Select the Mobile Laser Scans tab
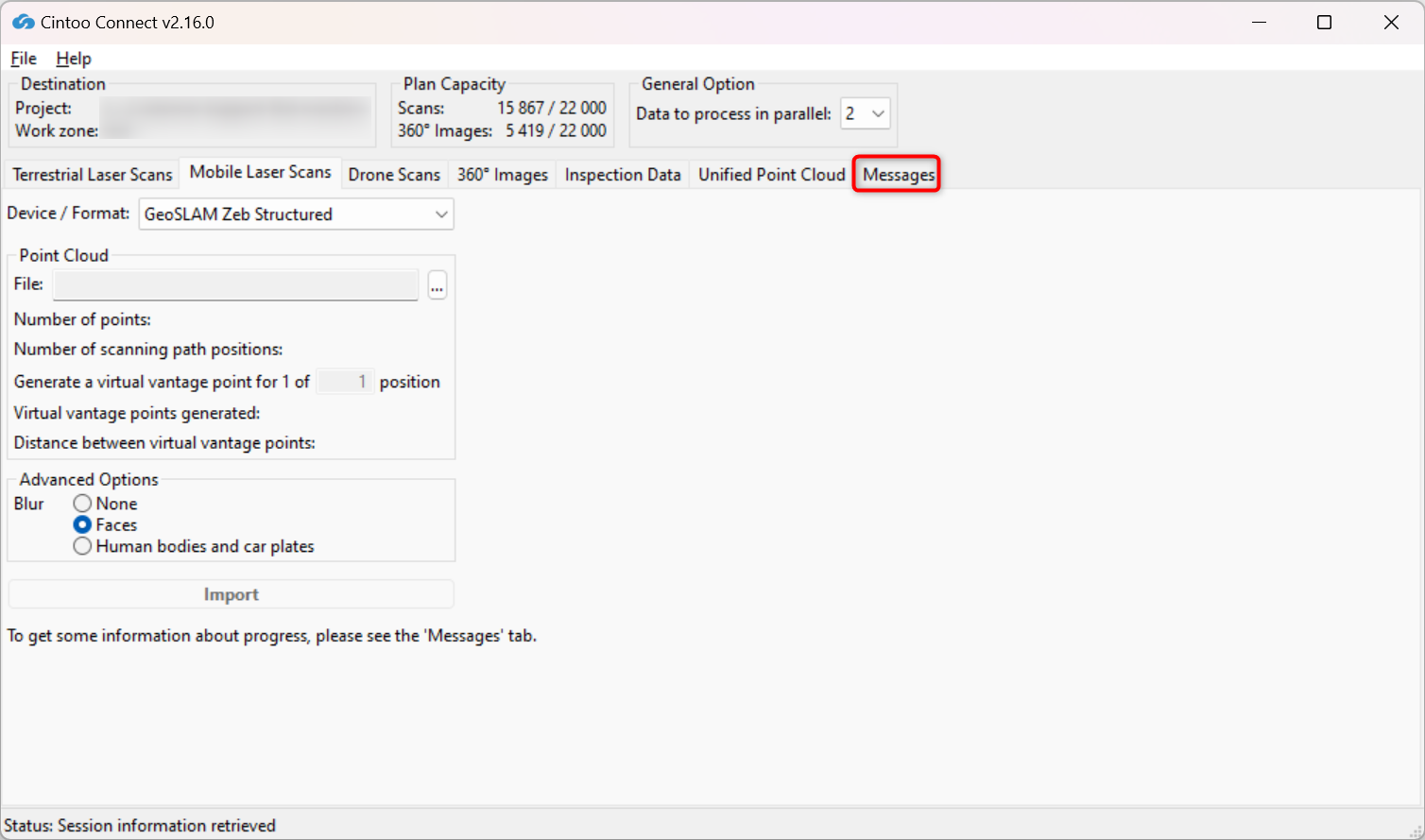This screenshot has width=1425, height=840. coord(261,172)
